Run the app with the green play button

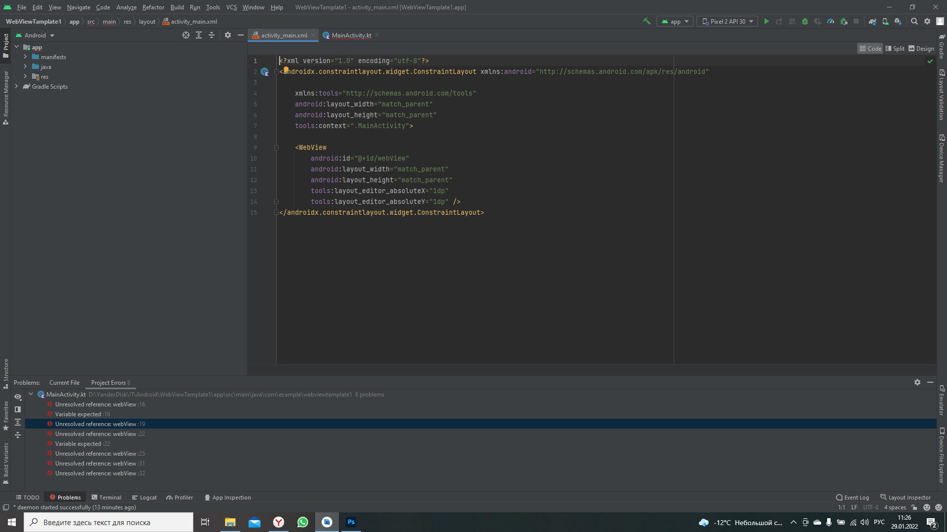point(766,21)
